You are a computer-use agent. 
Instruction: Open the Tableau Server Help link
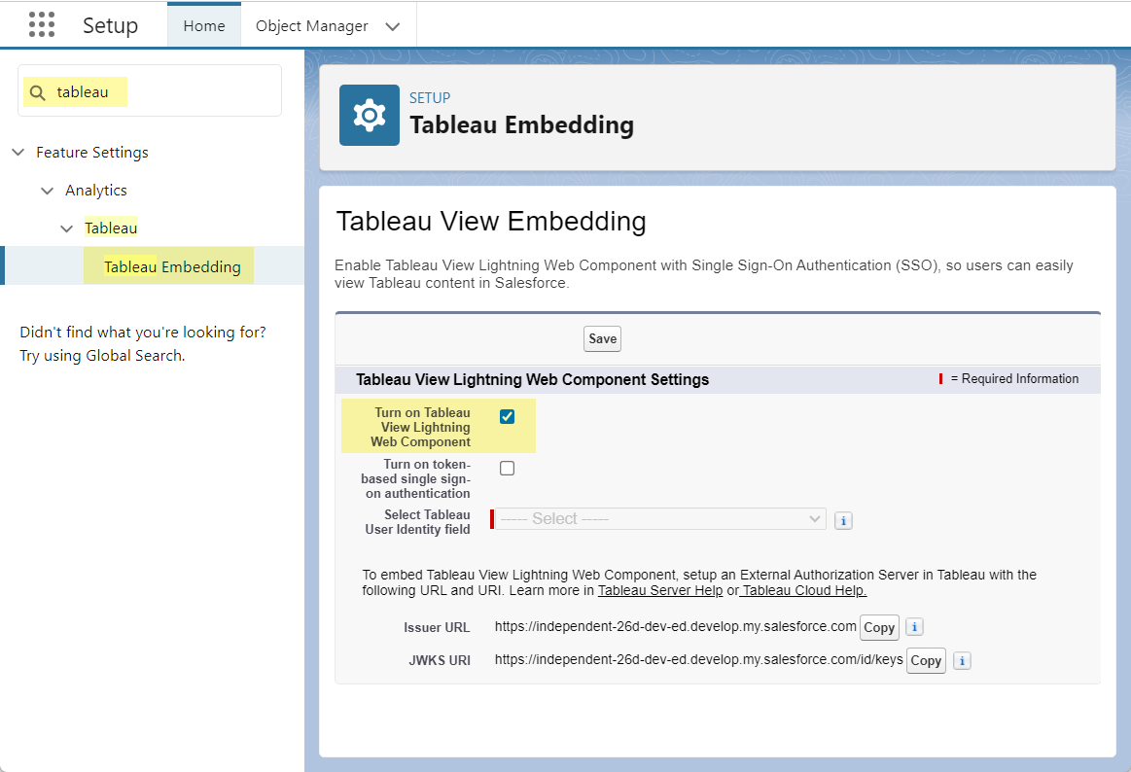pos(660,590)
